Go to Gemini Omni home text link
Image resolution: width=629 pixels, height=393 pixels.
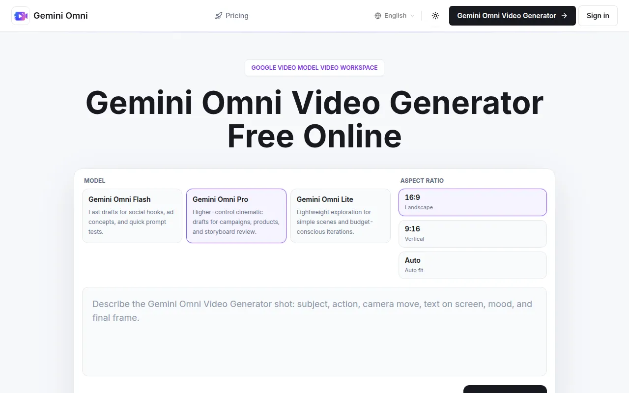coord(60,16)
